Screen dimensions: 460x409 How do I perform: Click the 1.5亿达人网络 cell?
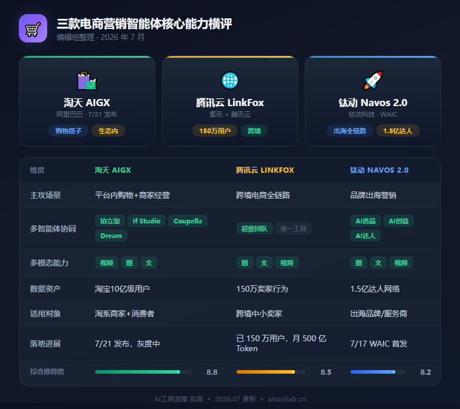[375, 289]
